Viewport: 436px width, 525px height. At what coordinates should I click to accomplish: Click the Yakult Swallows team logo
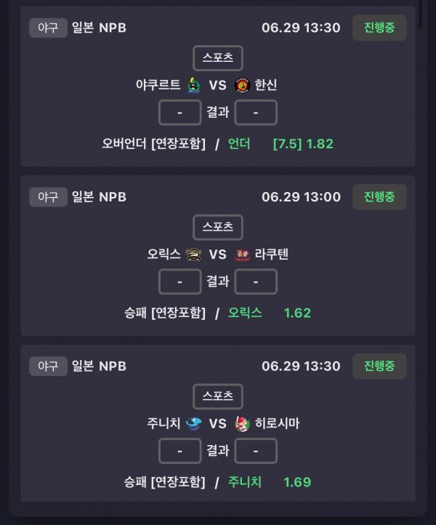click(194, 85)
